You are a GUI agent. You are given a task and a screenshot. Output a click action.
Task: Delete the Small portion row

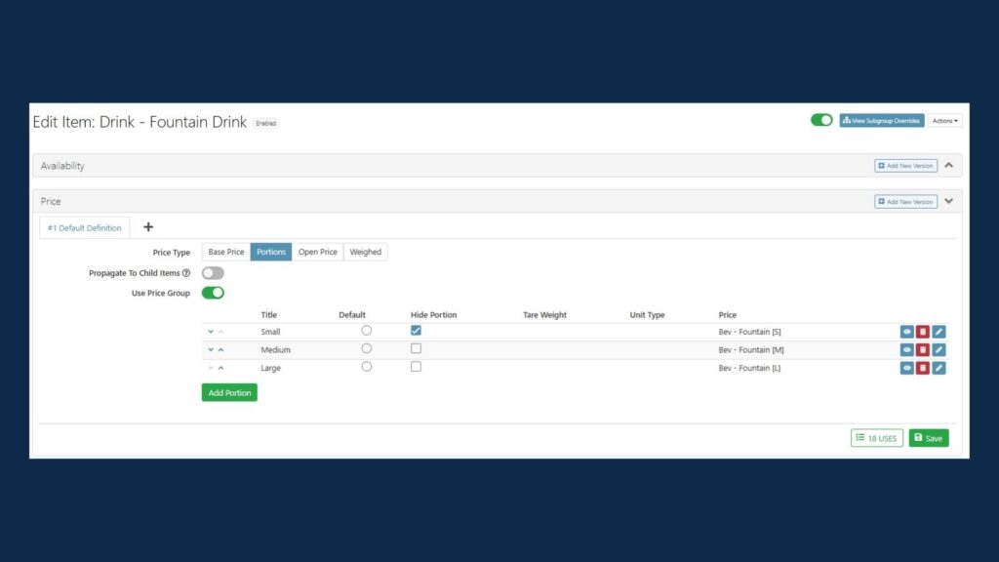point(922,332)
